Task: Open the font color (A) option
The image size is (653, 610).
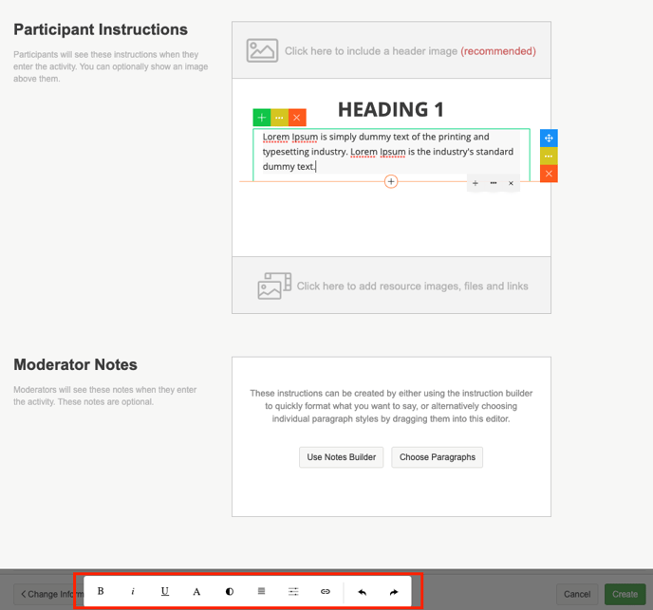Action: tap(196, 591)
